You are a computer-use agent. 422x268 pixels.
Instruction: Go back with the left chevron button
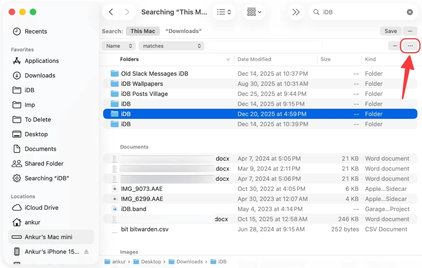(111, 12)
